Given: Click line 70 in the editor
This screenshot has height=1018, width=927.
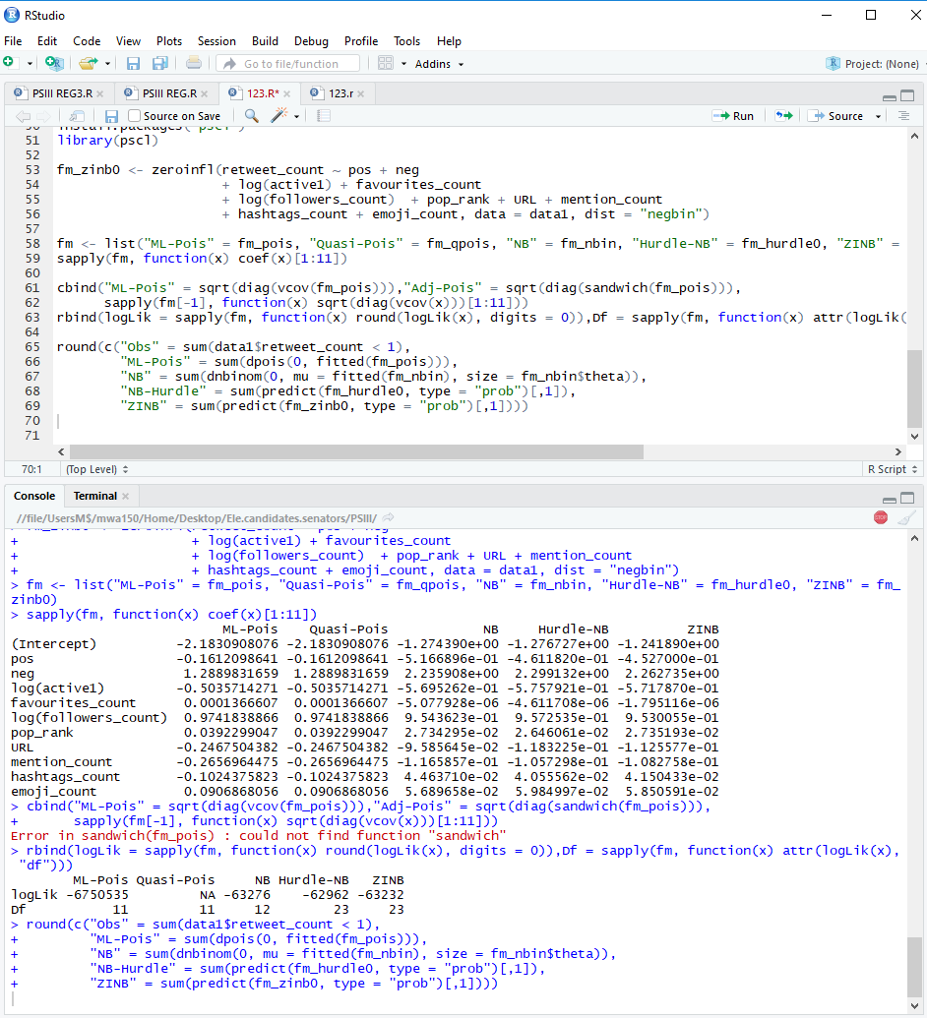Looking at the screenshot, I should point(480,421).
